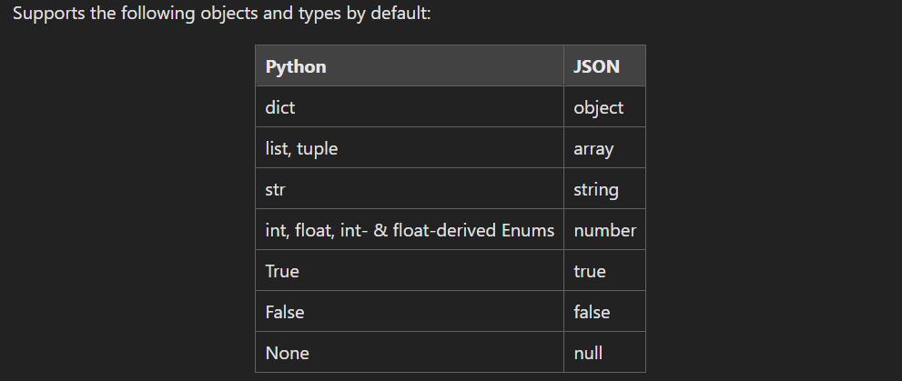Select the object cell in JSON column
902x381 pixels.
click(598, 107)
